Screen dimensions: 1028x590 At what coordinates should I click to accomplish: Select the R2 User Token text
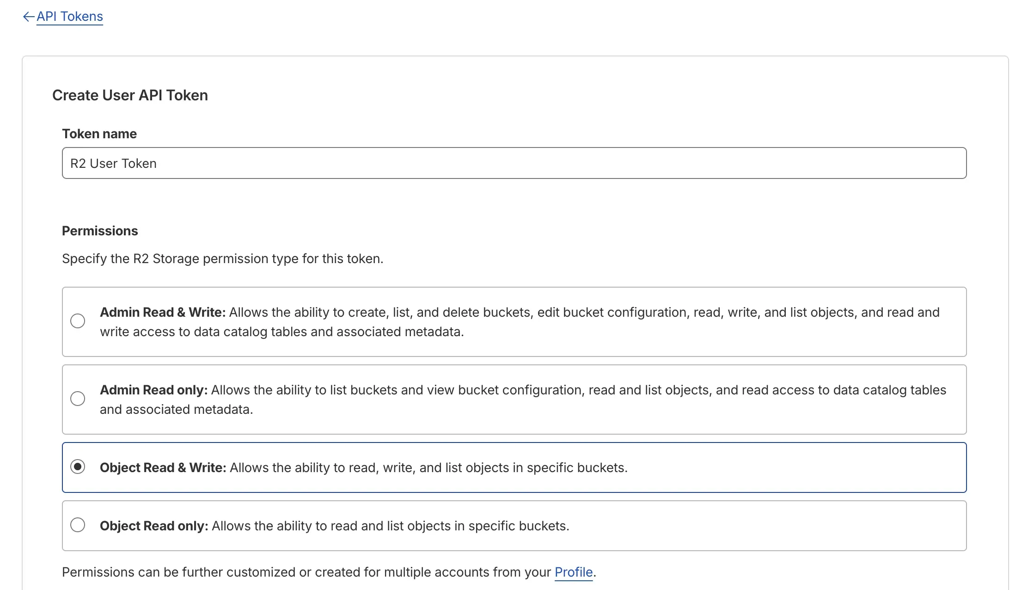[113, 163]
